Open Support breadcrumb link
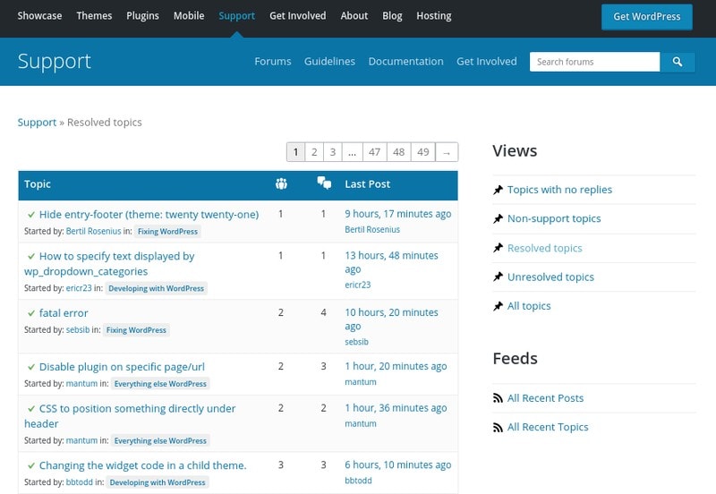 (37, 123)
